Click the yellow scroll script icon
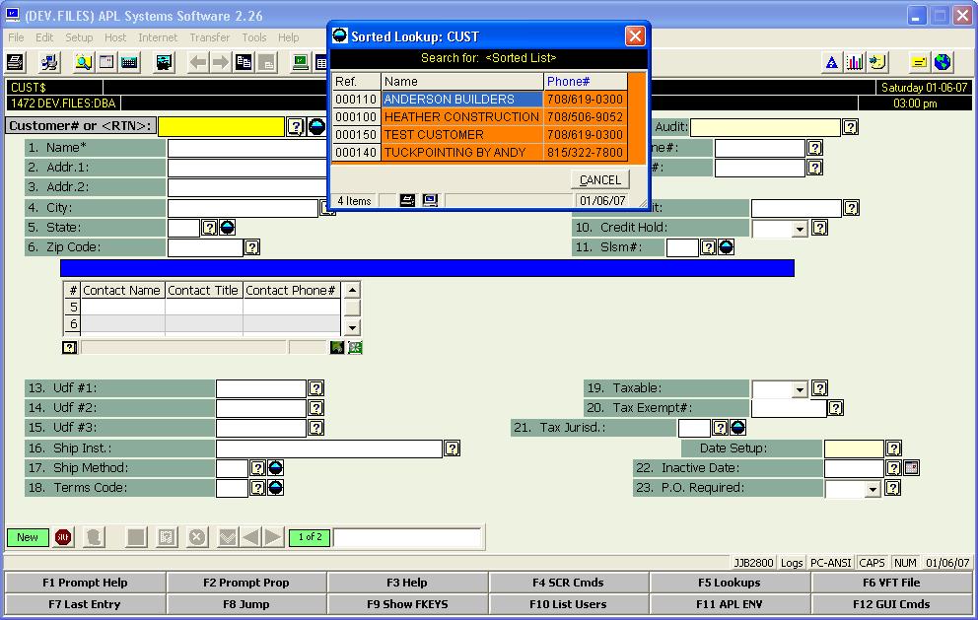The width and height of the screenshot is (978, 620). 877,62
